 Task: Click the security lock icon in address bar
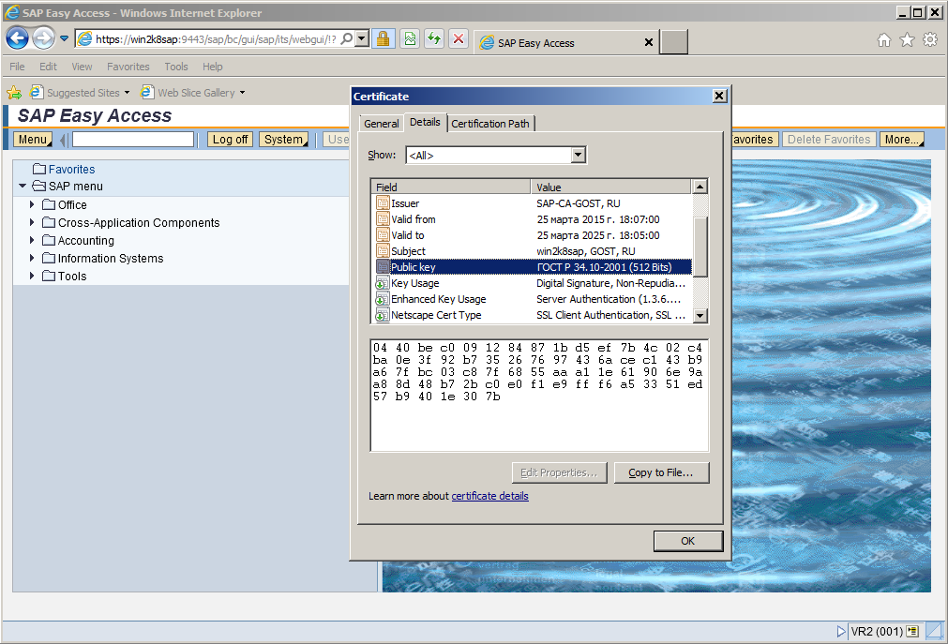point(383,38)
